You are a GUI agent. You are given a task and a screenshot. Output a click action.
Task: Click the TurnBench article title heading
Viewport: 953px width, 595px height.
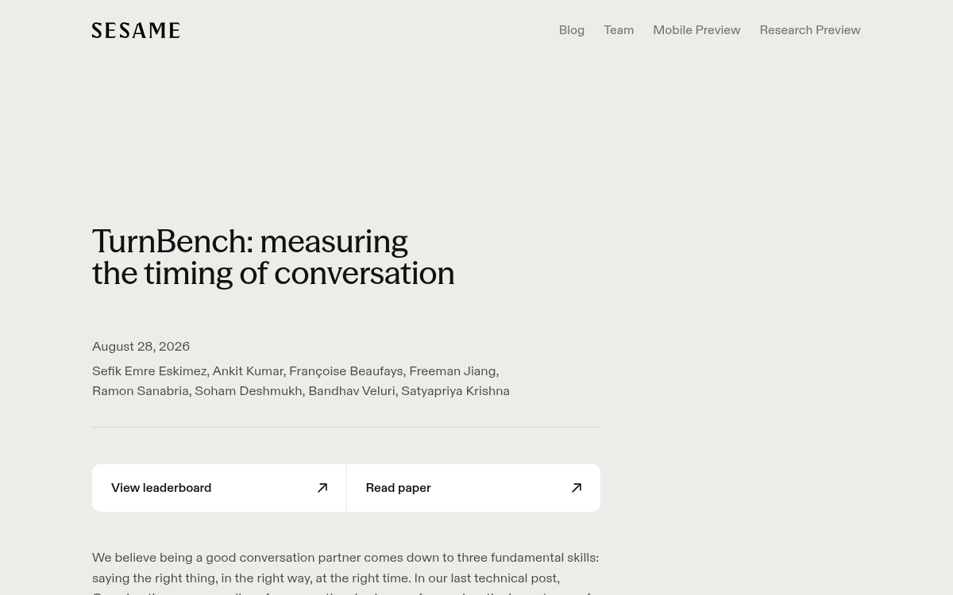coord(273,257)
